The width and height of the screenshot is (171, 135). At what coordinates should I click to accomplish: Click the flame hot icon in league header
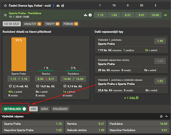tap(63, 5)
